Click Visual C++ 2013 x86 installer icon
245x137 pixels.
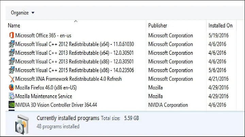(12, 61)
